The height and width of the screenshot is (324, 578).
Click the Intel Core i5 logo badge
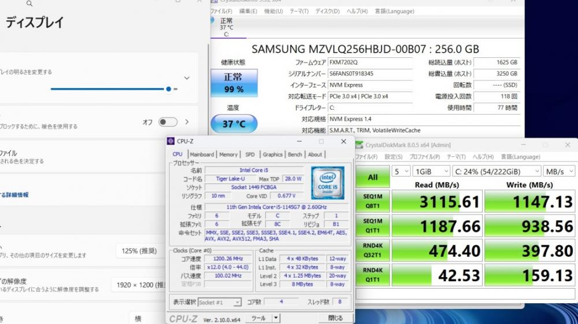point(328,183)
